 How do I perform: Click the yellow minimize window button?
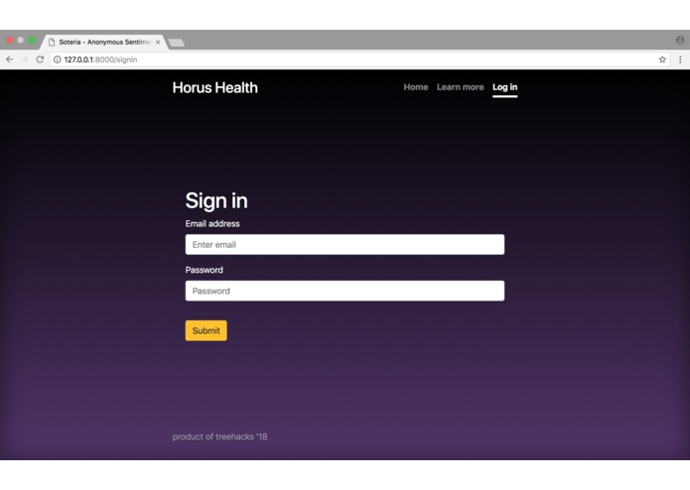[20, 40]
